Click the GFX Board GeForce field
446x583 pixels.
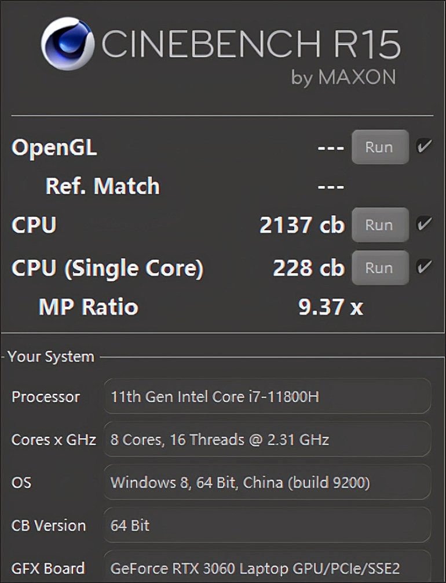point(268,567)
